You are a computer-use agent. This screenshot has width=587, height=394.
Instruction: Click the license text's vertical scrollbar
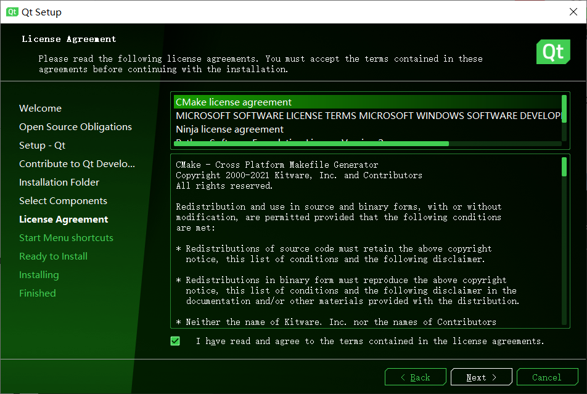tap(564, 166)
